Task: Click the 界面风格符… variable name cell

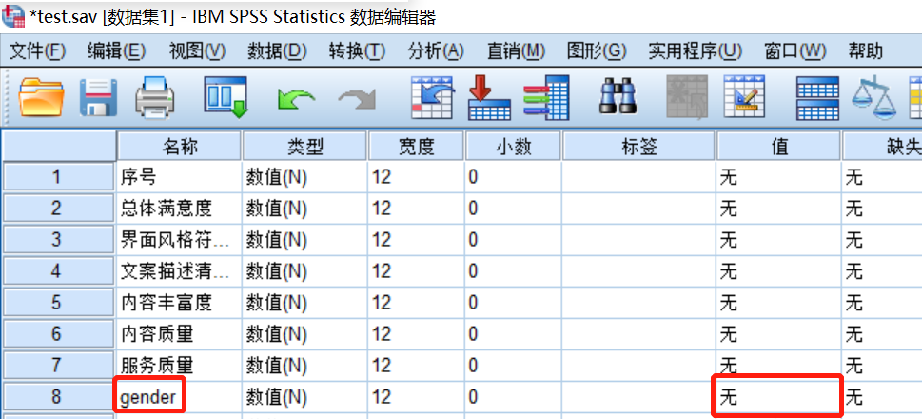Action: coord(179,240)
